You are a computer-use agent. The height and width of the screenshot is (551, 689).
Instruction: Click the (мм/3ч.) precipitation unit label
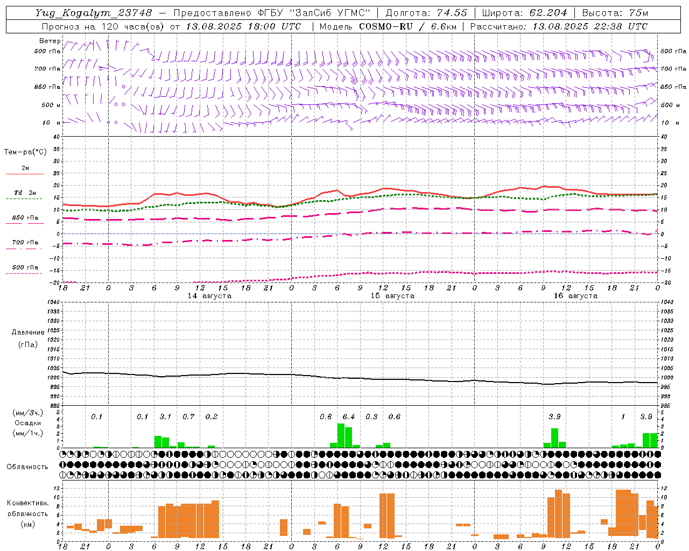pos(27,413)
